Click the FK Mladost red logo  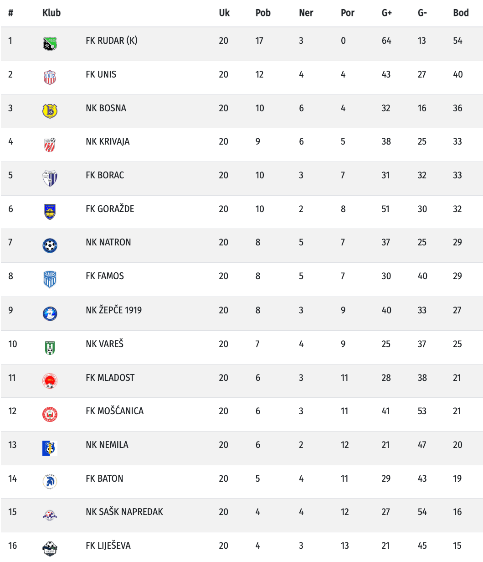(50, 380)
